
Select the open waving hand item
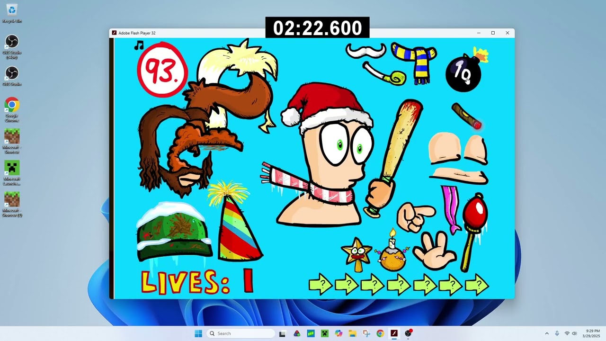point(435,250)
